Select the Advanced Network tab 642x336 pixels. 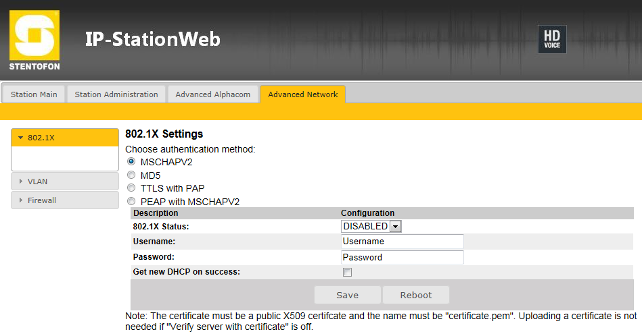302,94
